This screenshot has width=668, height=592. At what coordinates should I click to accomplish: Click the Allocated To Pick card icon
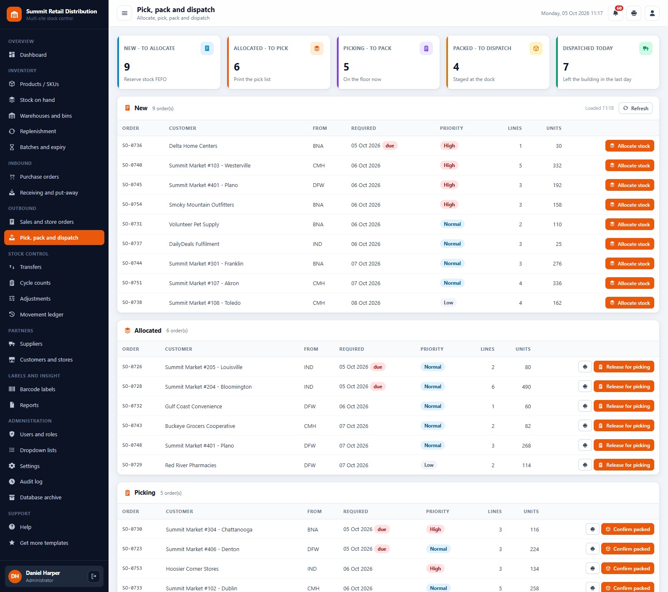click(x=317, y=48)
